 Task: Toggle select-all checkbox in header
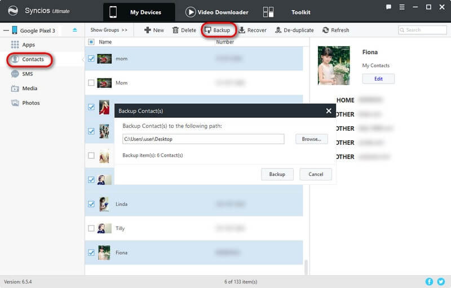91,42
